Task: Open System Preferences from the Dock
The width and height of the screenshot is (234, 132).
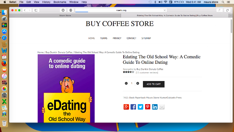Action: click(4, 95)
